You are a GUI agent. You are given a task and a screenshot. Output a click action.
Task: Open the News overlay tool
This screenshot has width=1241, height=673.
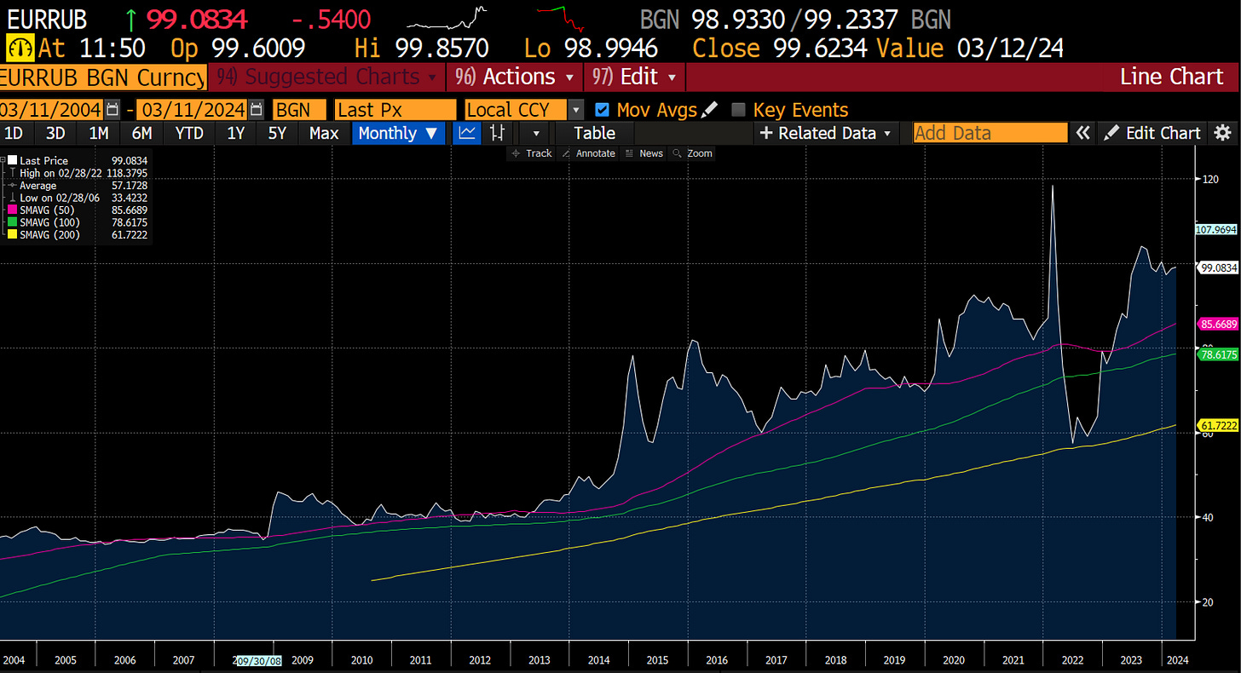point(644,153)
